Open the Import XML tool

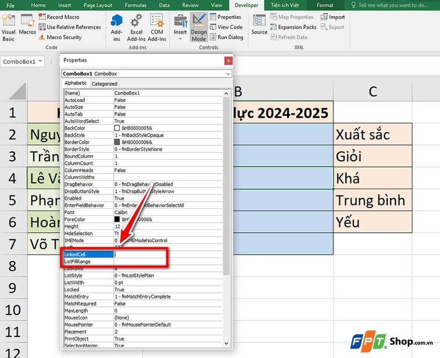pos(332,17)
